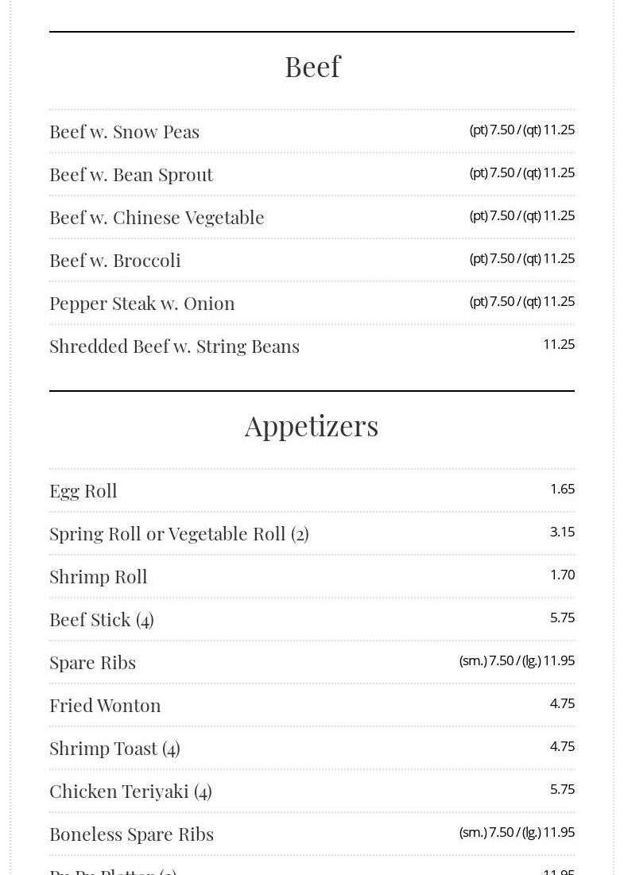Viewport: 624px width, 875px height.
Task: Open the Spare Ribs item
Action: tap(93, 662)
